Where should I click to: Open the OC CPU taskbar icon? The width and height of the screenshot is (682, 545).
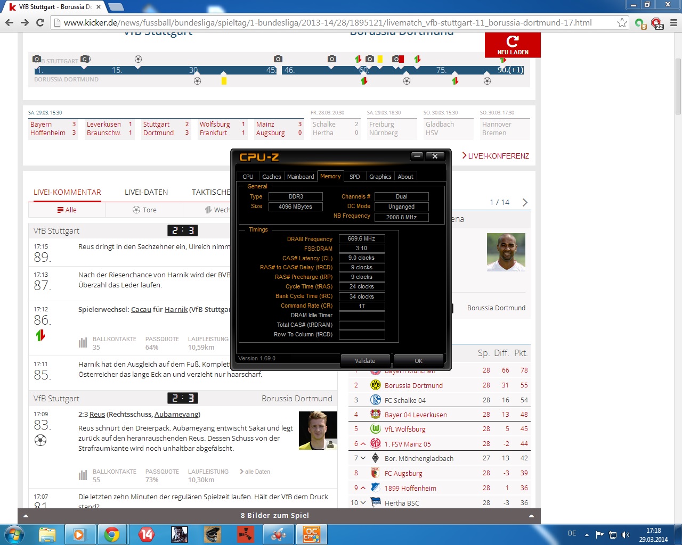(311, 534)
